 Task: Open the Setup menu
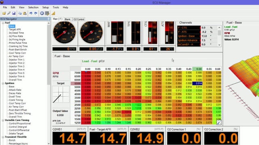point(45,7)
